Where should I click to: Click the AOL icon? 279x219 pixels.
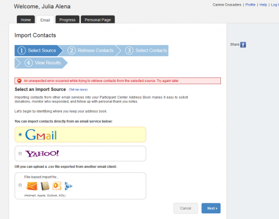(68, 186)
